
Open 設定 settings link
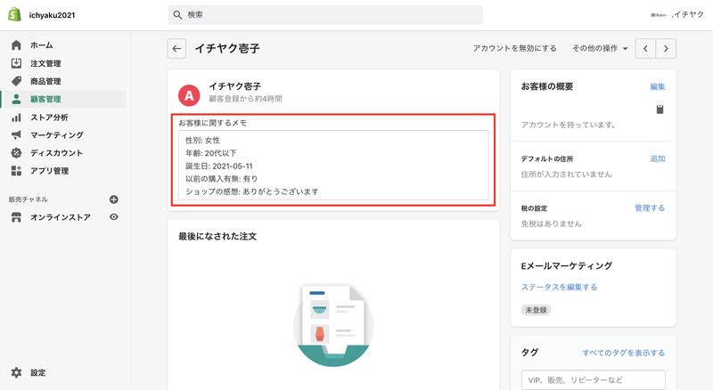pyautogui.click(x=37, y=373)
